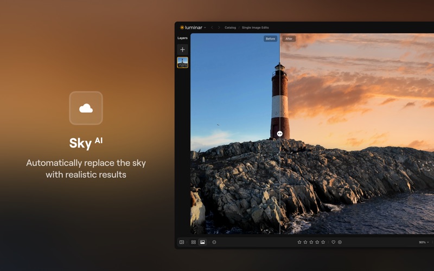Click the Sky AI title text
Image resolution: width=434 pixels, height=271 pixels.
86,143
